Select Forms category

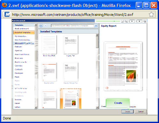click(17, 85)
